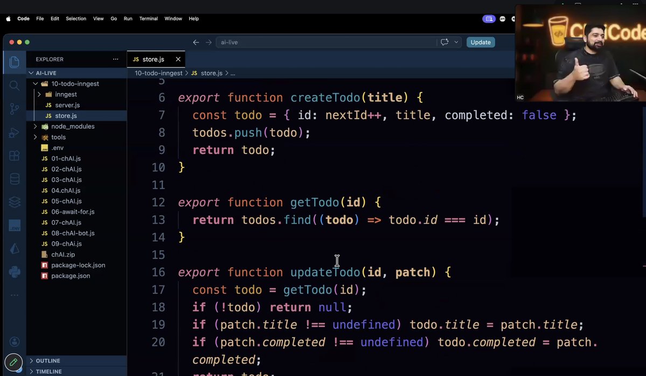Expand the inngest folder
Image resolution: width=646 pixels, height=376 pixels.
coord(39,94)
